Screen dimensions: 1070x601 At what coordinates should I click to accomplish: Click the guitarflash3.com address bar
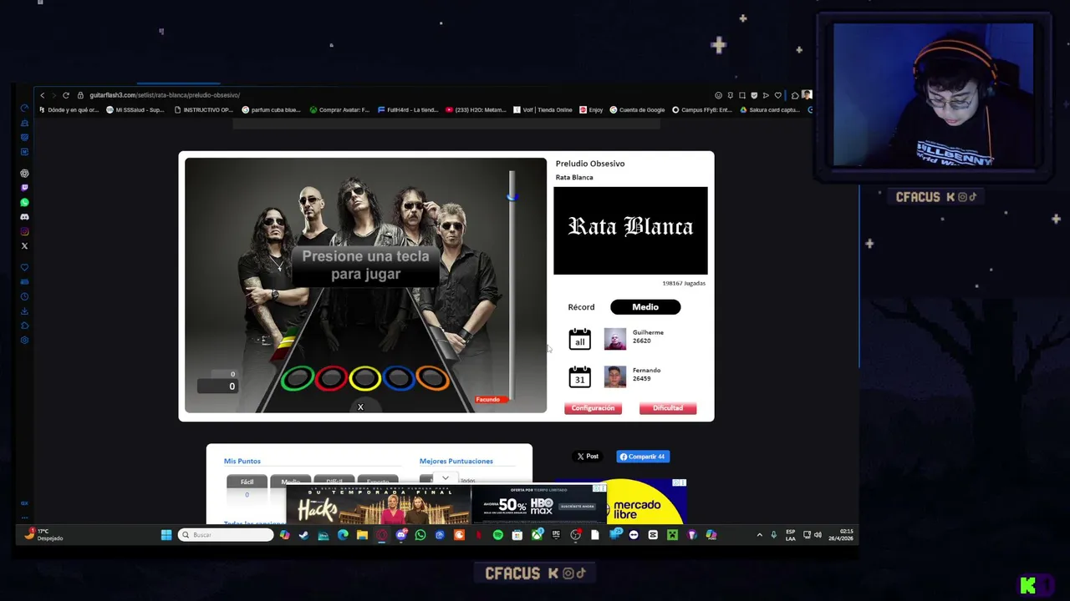(164, 95)
